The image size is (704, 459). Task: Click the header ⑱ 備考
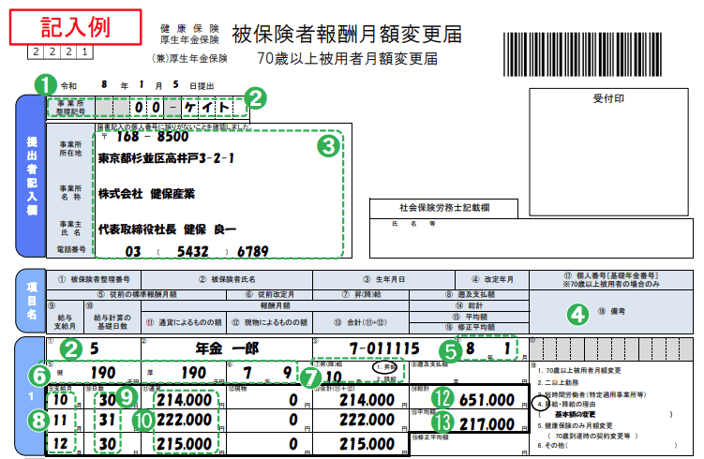(611, 312)
